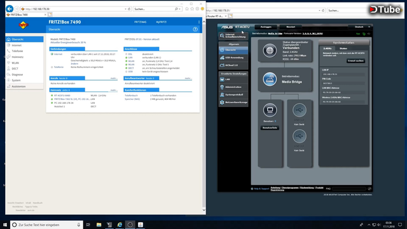Open USB-Anwendung in the ASUS sidebar

coord(233,58)
